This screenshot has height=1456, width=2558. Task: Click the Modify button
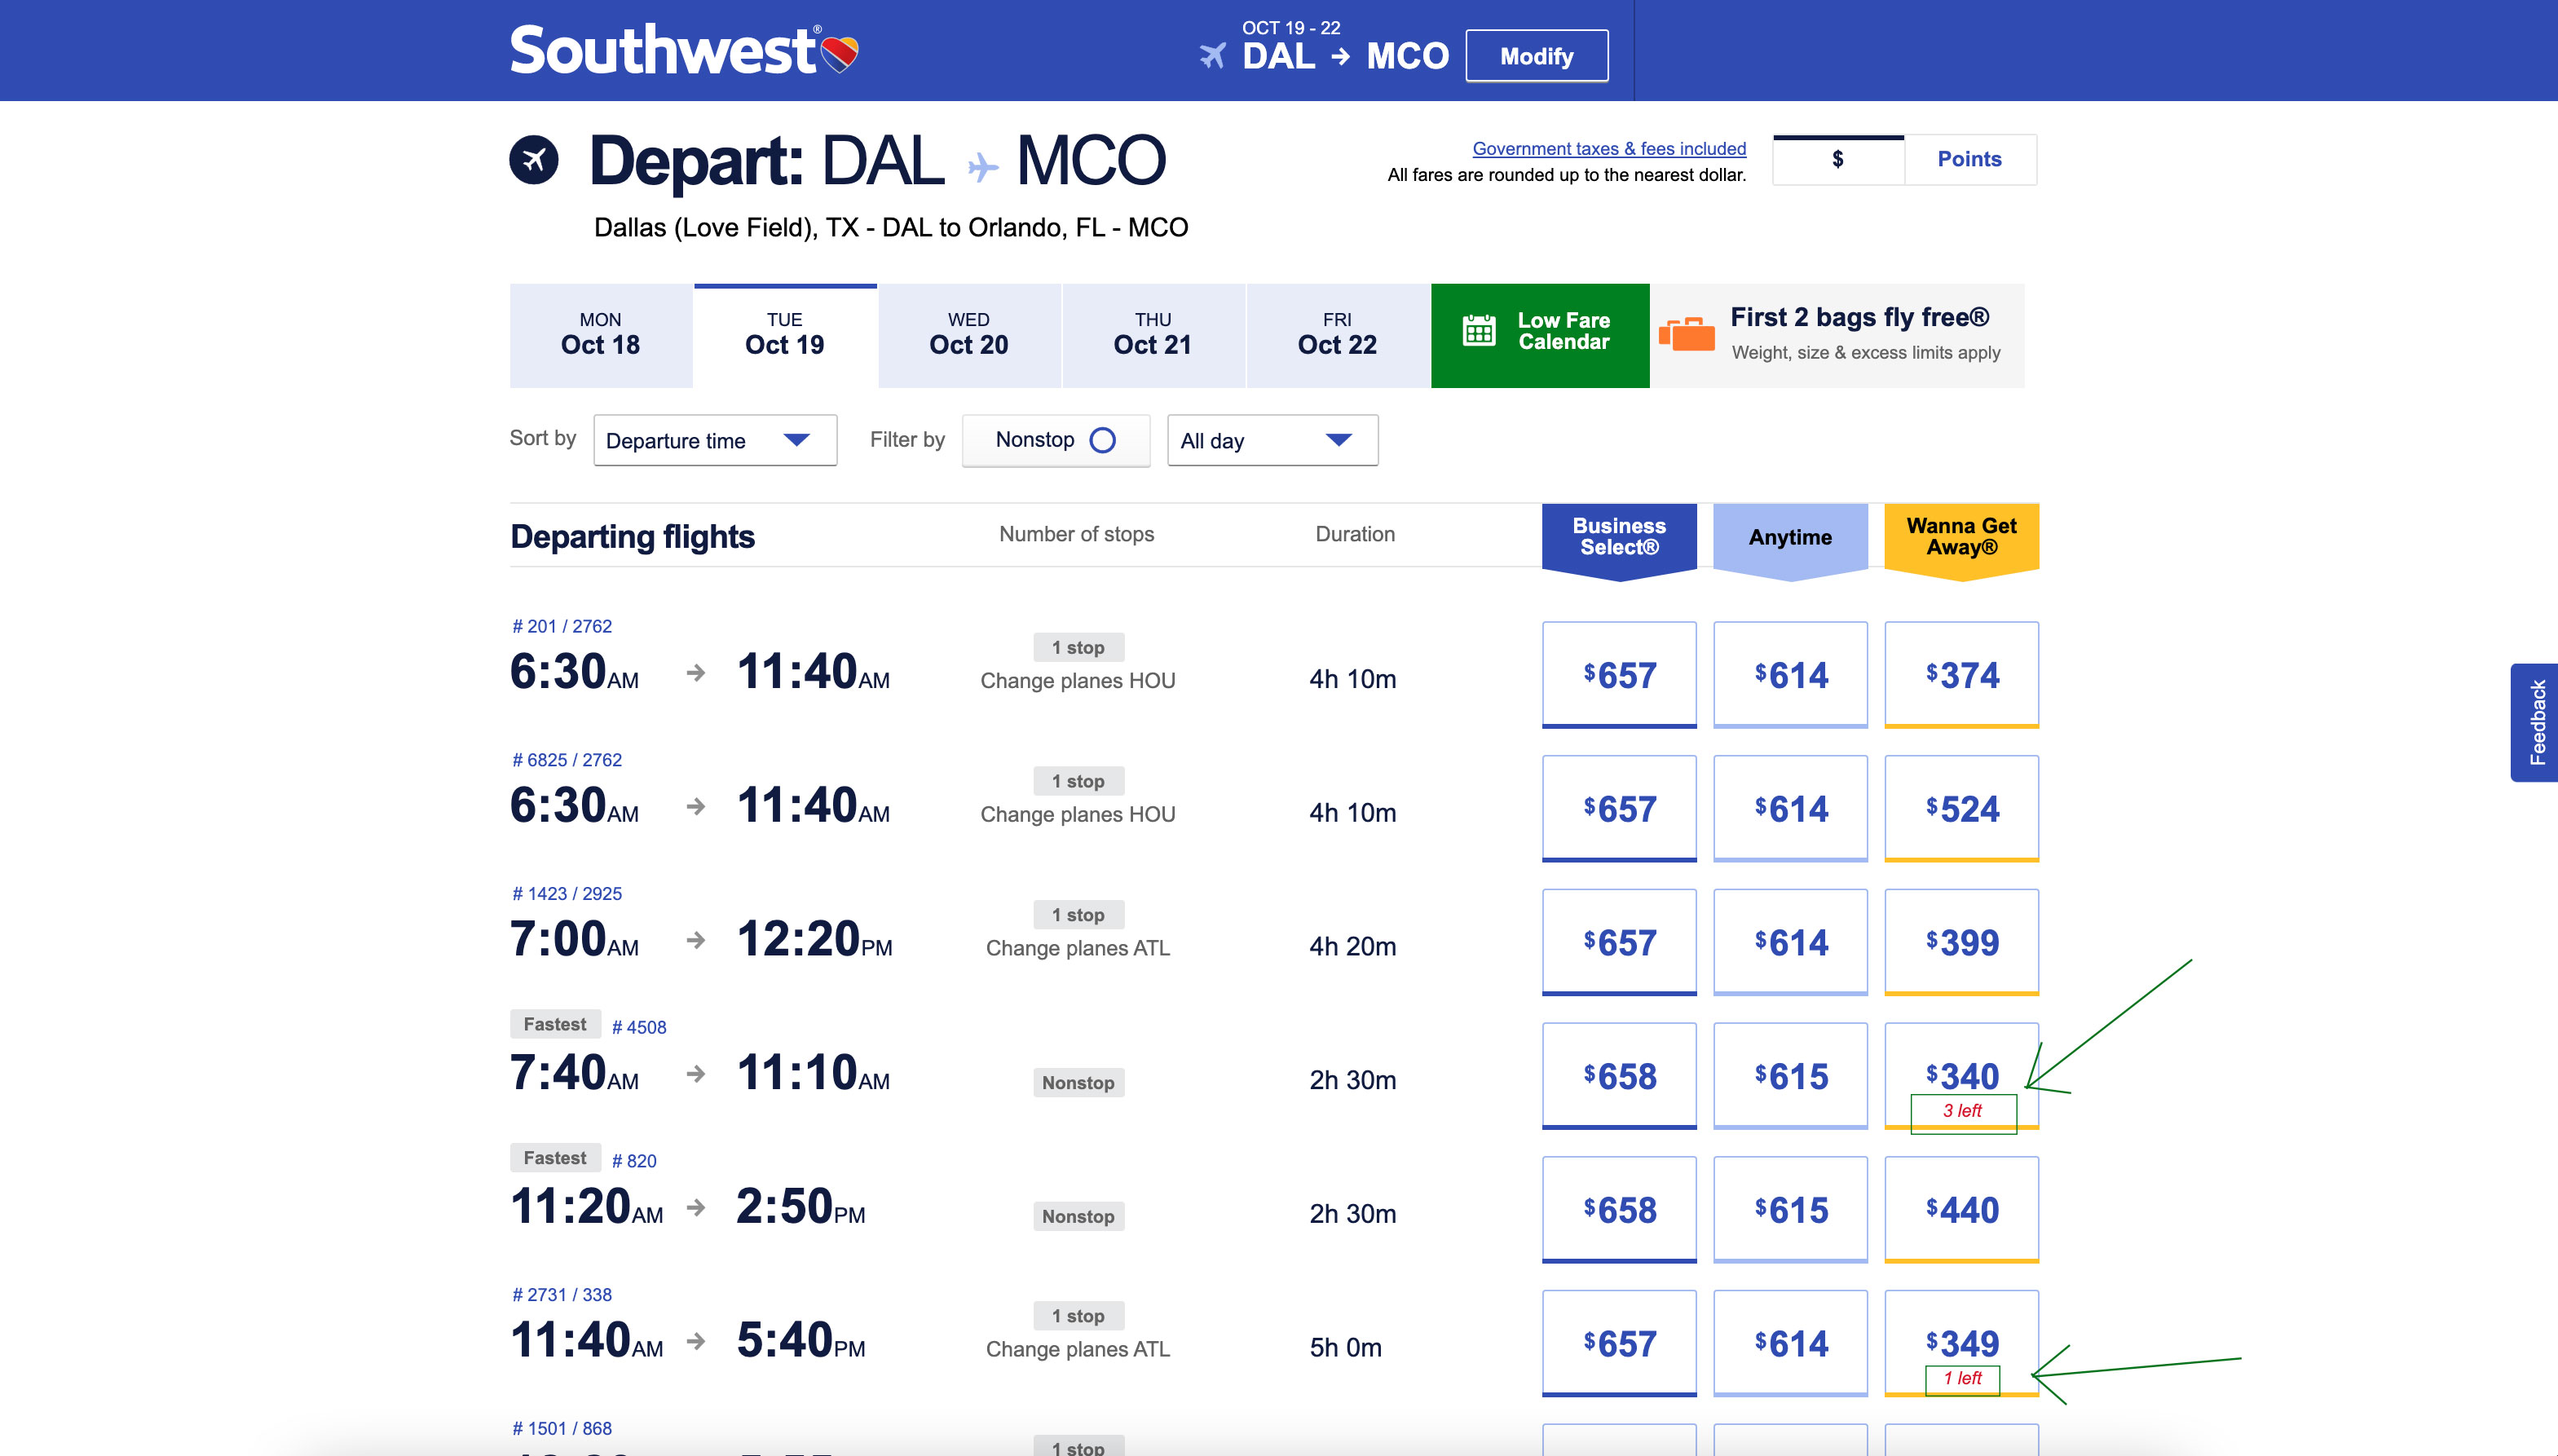pyautogui.click(x=1536, y=56)
